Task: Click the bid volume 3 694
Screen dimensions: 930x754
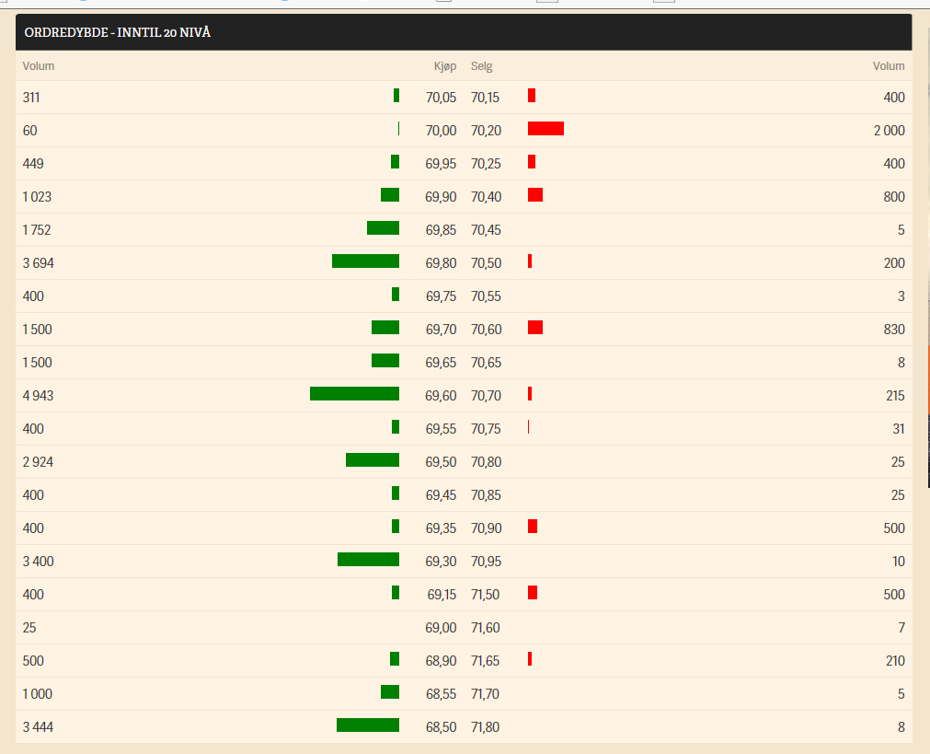Action: pos(39,263)
